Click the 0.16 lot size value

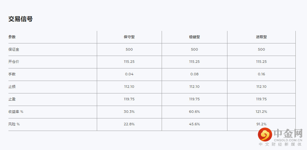coord(261,74)
